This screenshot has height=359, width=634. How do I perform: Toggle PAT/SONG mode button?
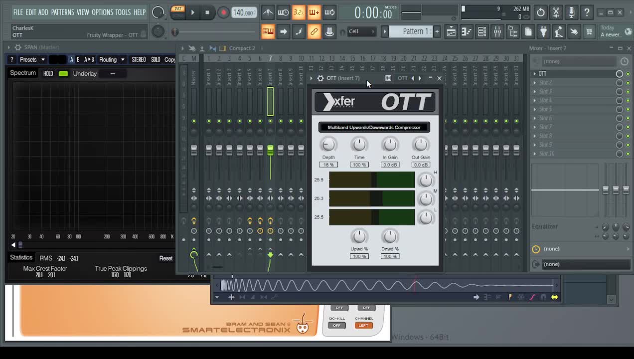click(x=178, y=12)
